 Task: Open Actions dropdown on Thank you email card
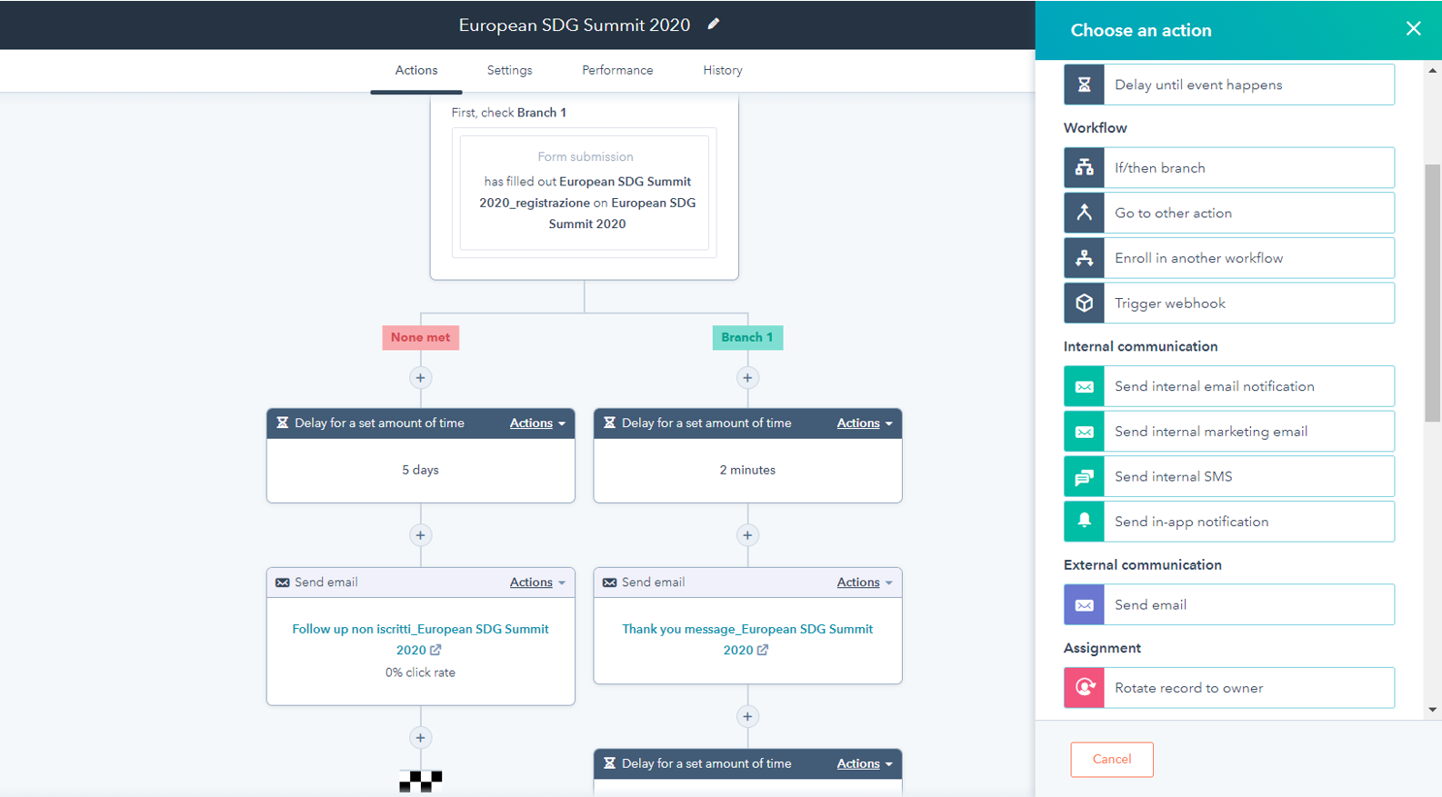[x=865, y=583]
